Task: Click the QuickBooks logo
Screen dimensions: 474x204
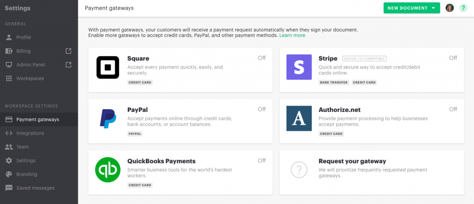Action: (x=107, y=170)
